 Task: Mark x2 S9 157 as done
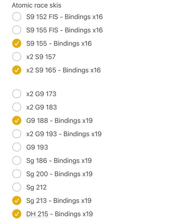click(x=17, y=57)
